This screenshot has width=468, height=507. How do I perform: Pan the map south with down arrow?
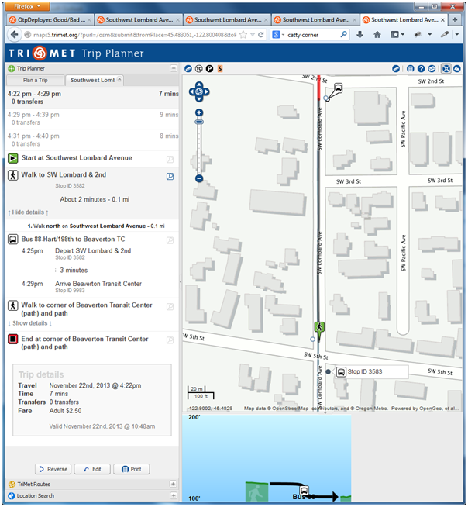[199, 99]
